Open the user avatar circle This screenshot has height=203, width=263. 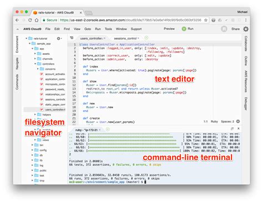[224, 29]
